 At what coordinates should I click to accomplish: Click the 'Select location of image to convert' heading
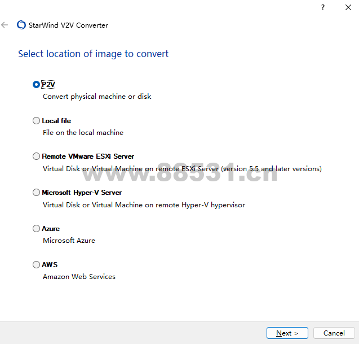(x=93, y=54)
